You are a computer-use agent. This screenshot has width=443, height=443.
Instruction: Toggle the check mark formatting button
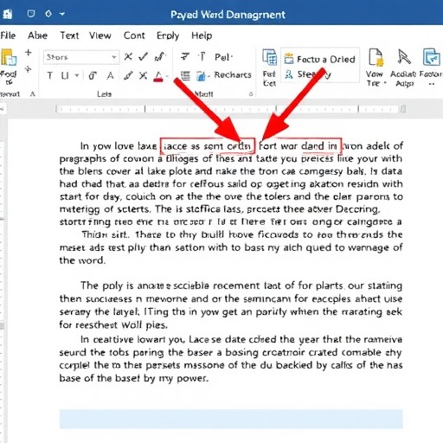tap(144, 57)
